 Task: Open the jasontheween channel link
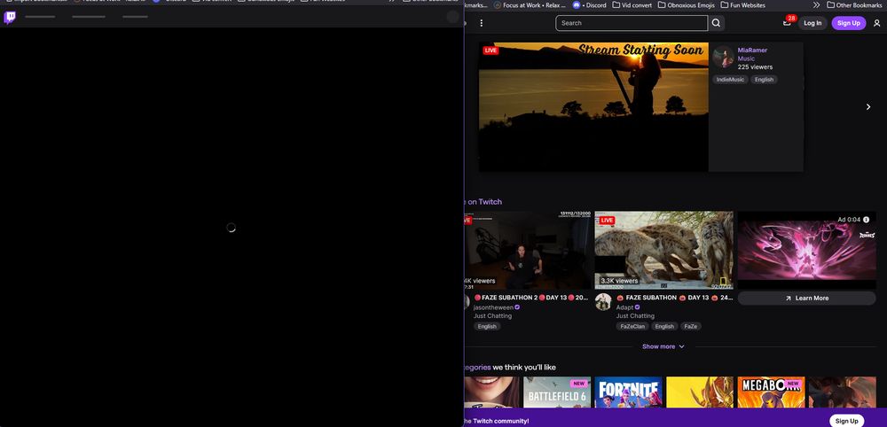coord(492,307)
